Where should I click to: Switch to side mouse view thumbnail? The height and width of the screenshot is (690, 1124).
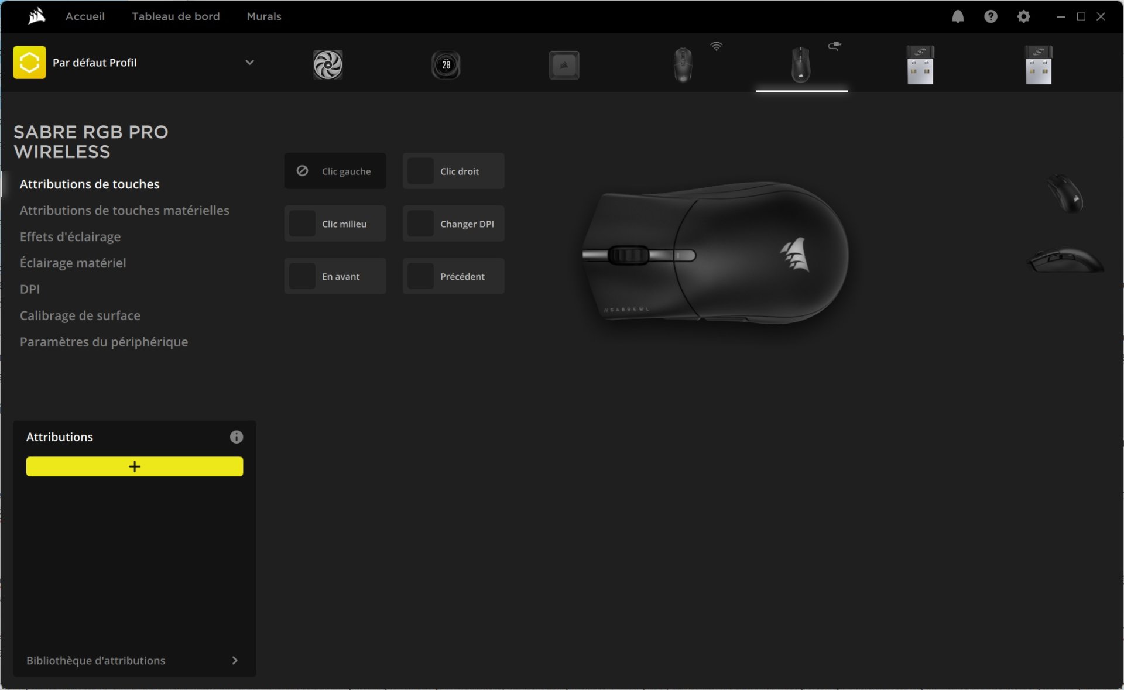[1065, 260]
